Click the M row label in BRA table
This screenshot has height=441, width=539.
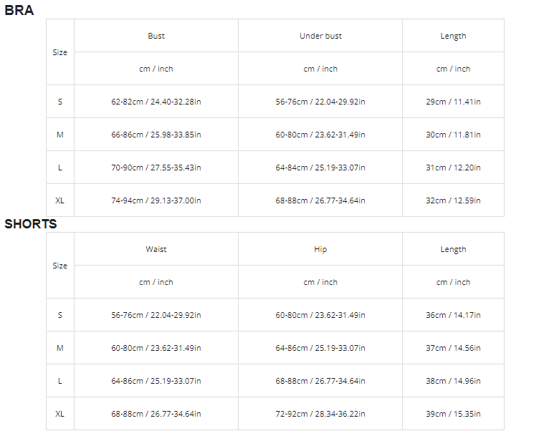[60, 135]
